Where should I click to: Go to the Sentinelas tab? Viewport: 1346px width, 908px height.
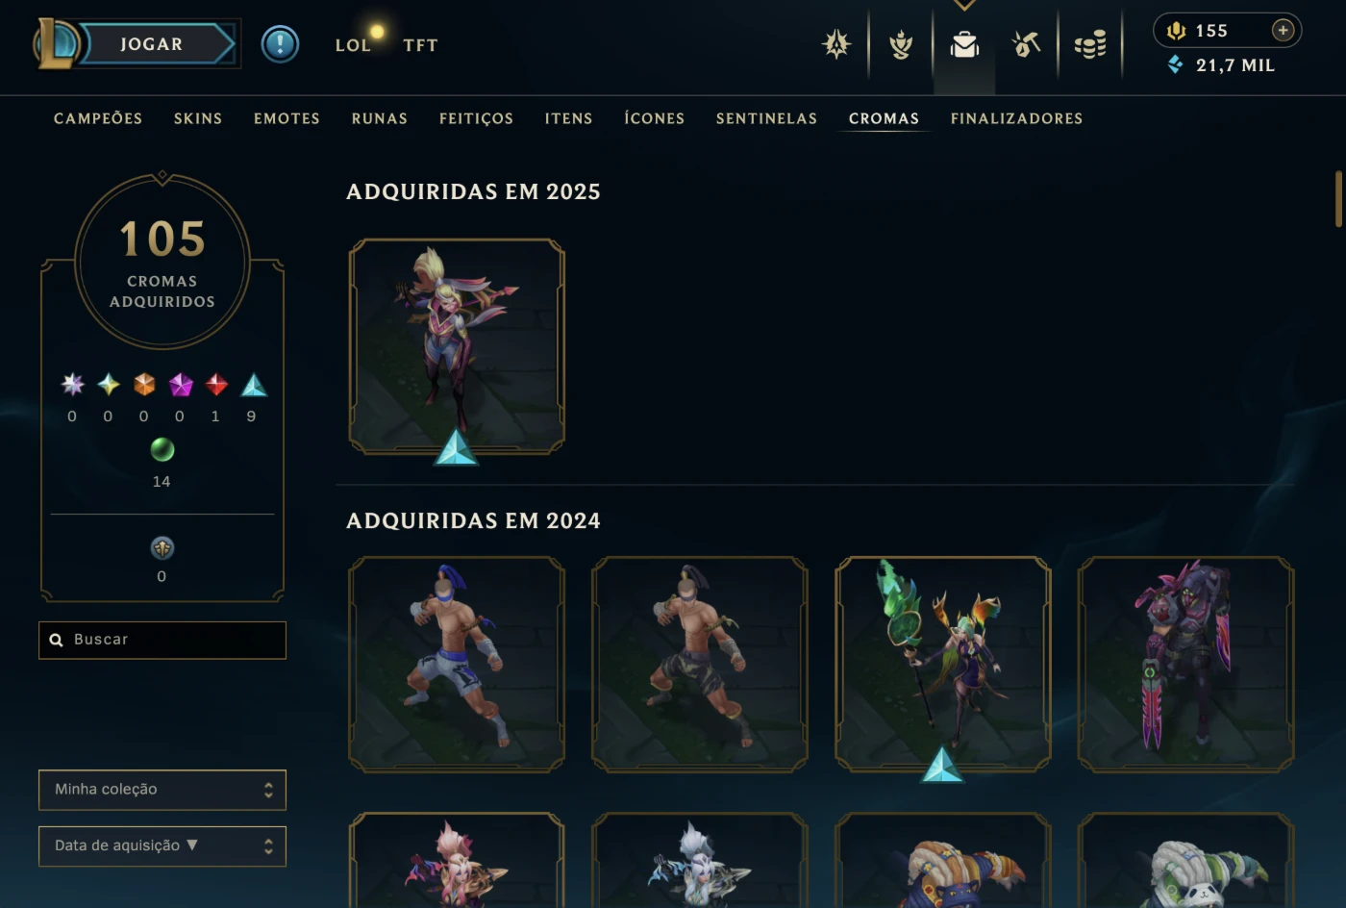(766, 118)
